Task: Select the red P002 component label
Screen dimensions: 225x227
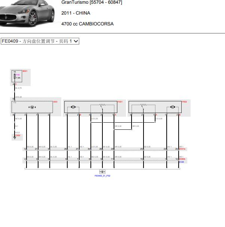Action: [185, 102]
